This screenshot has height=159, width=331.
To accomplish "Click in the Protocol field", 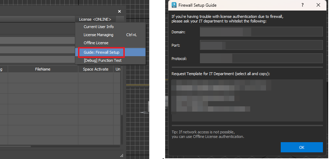I will pos(261,58).
